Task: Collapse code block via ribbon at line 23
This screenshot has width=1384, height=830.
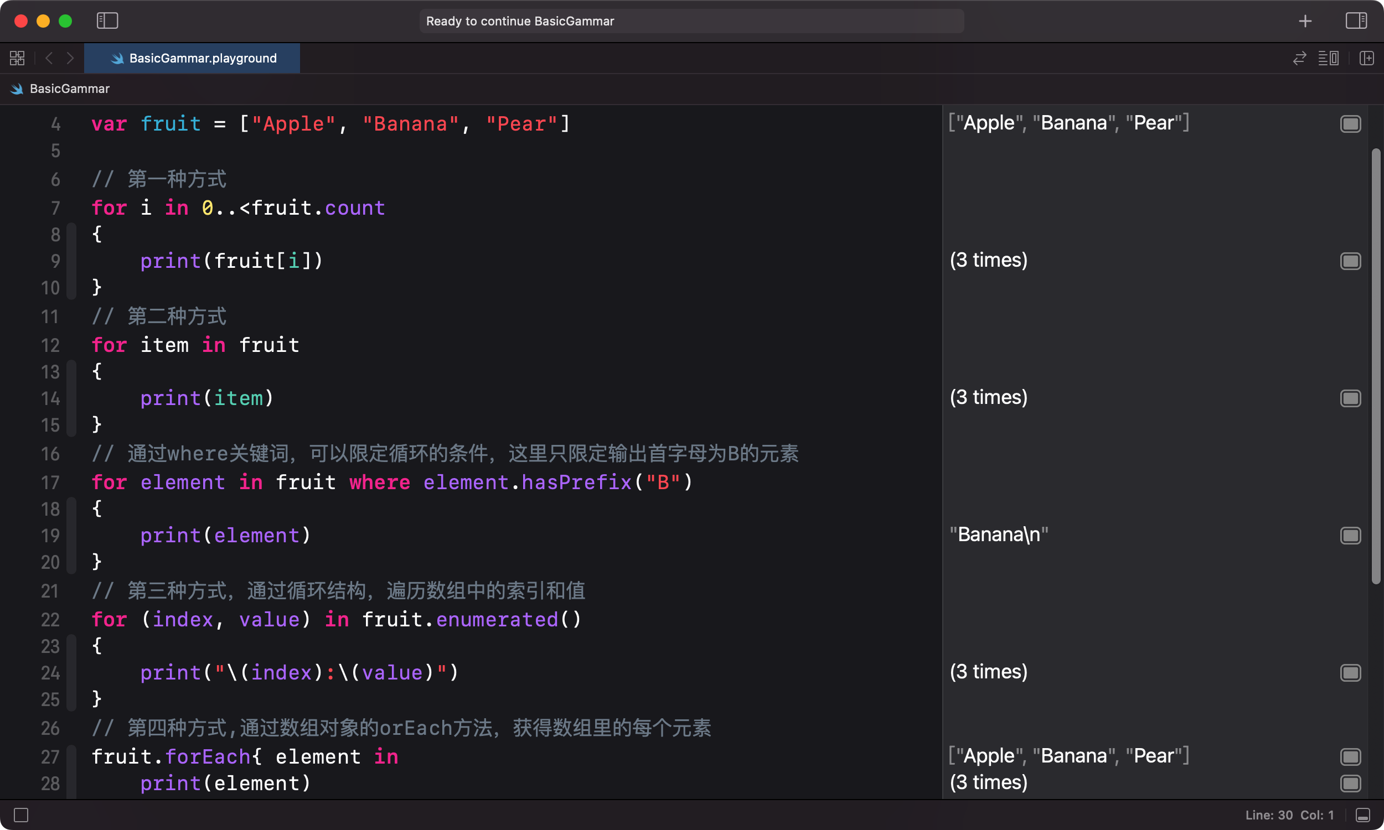Action: click(x=71, y=672)
